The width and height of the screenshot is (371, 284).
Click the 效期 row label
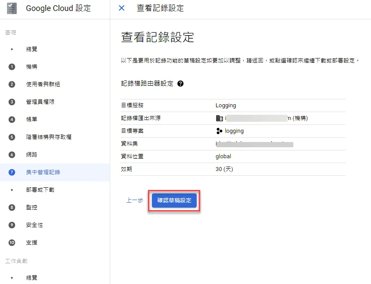pyautogui.click(x=126, y=169)
